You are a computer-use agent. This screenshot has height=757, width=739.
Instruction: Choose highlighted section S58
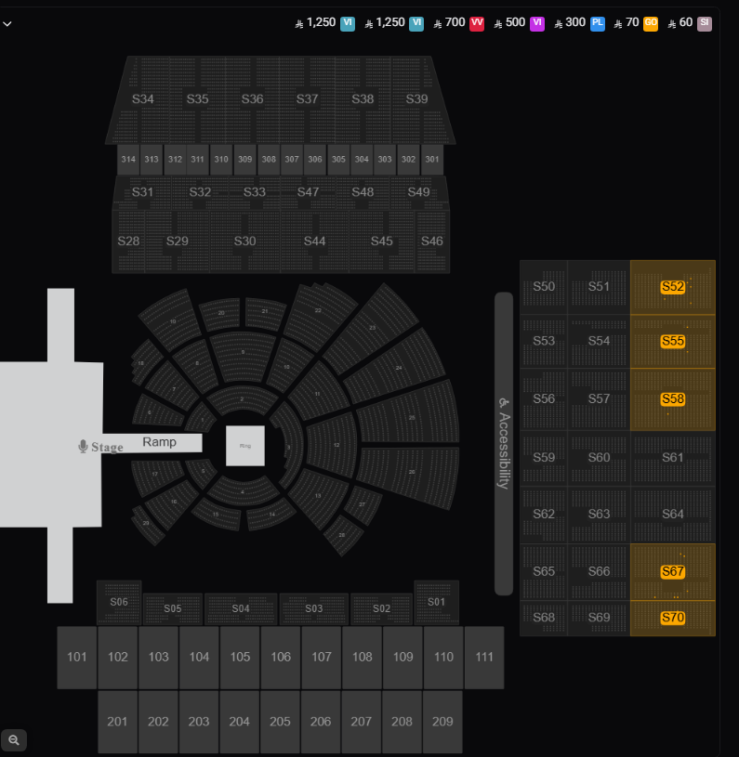point(673,399)
